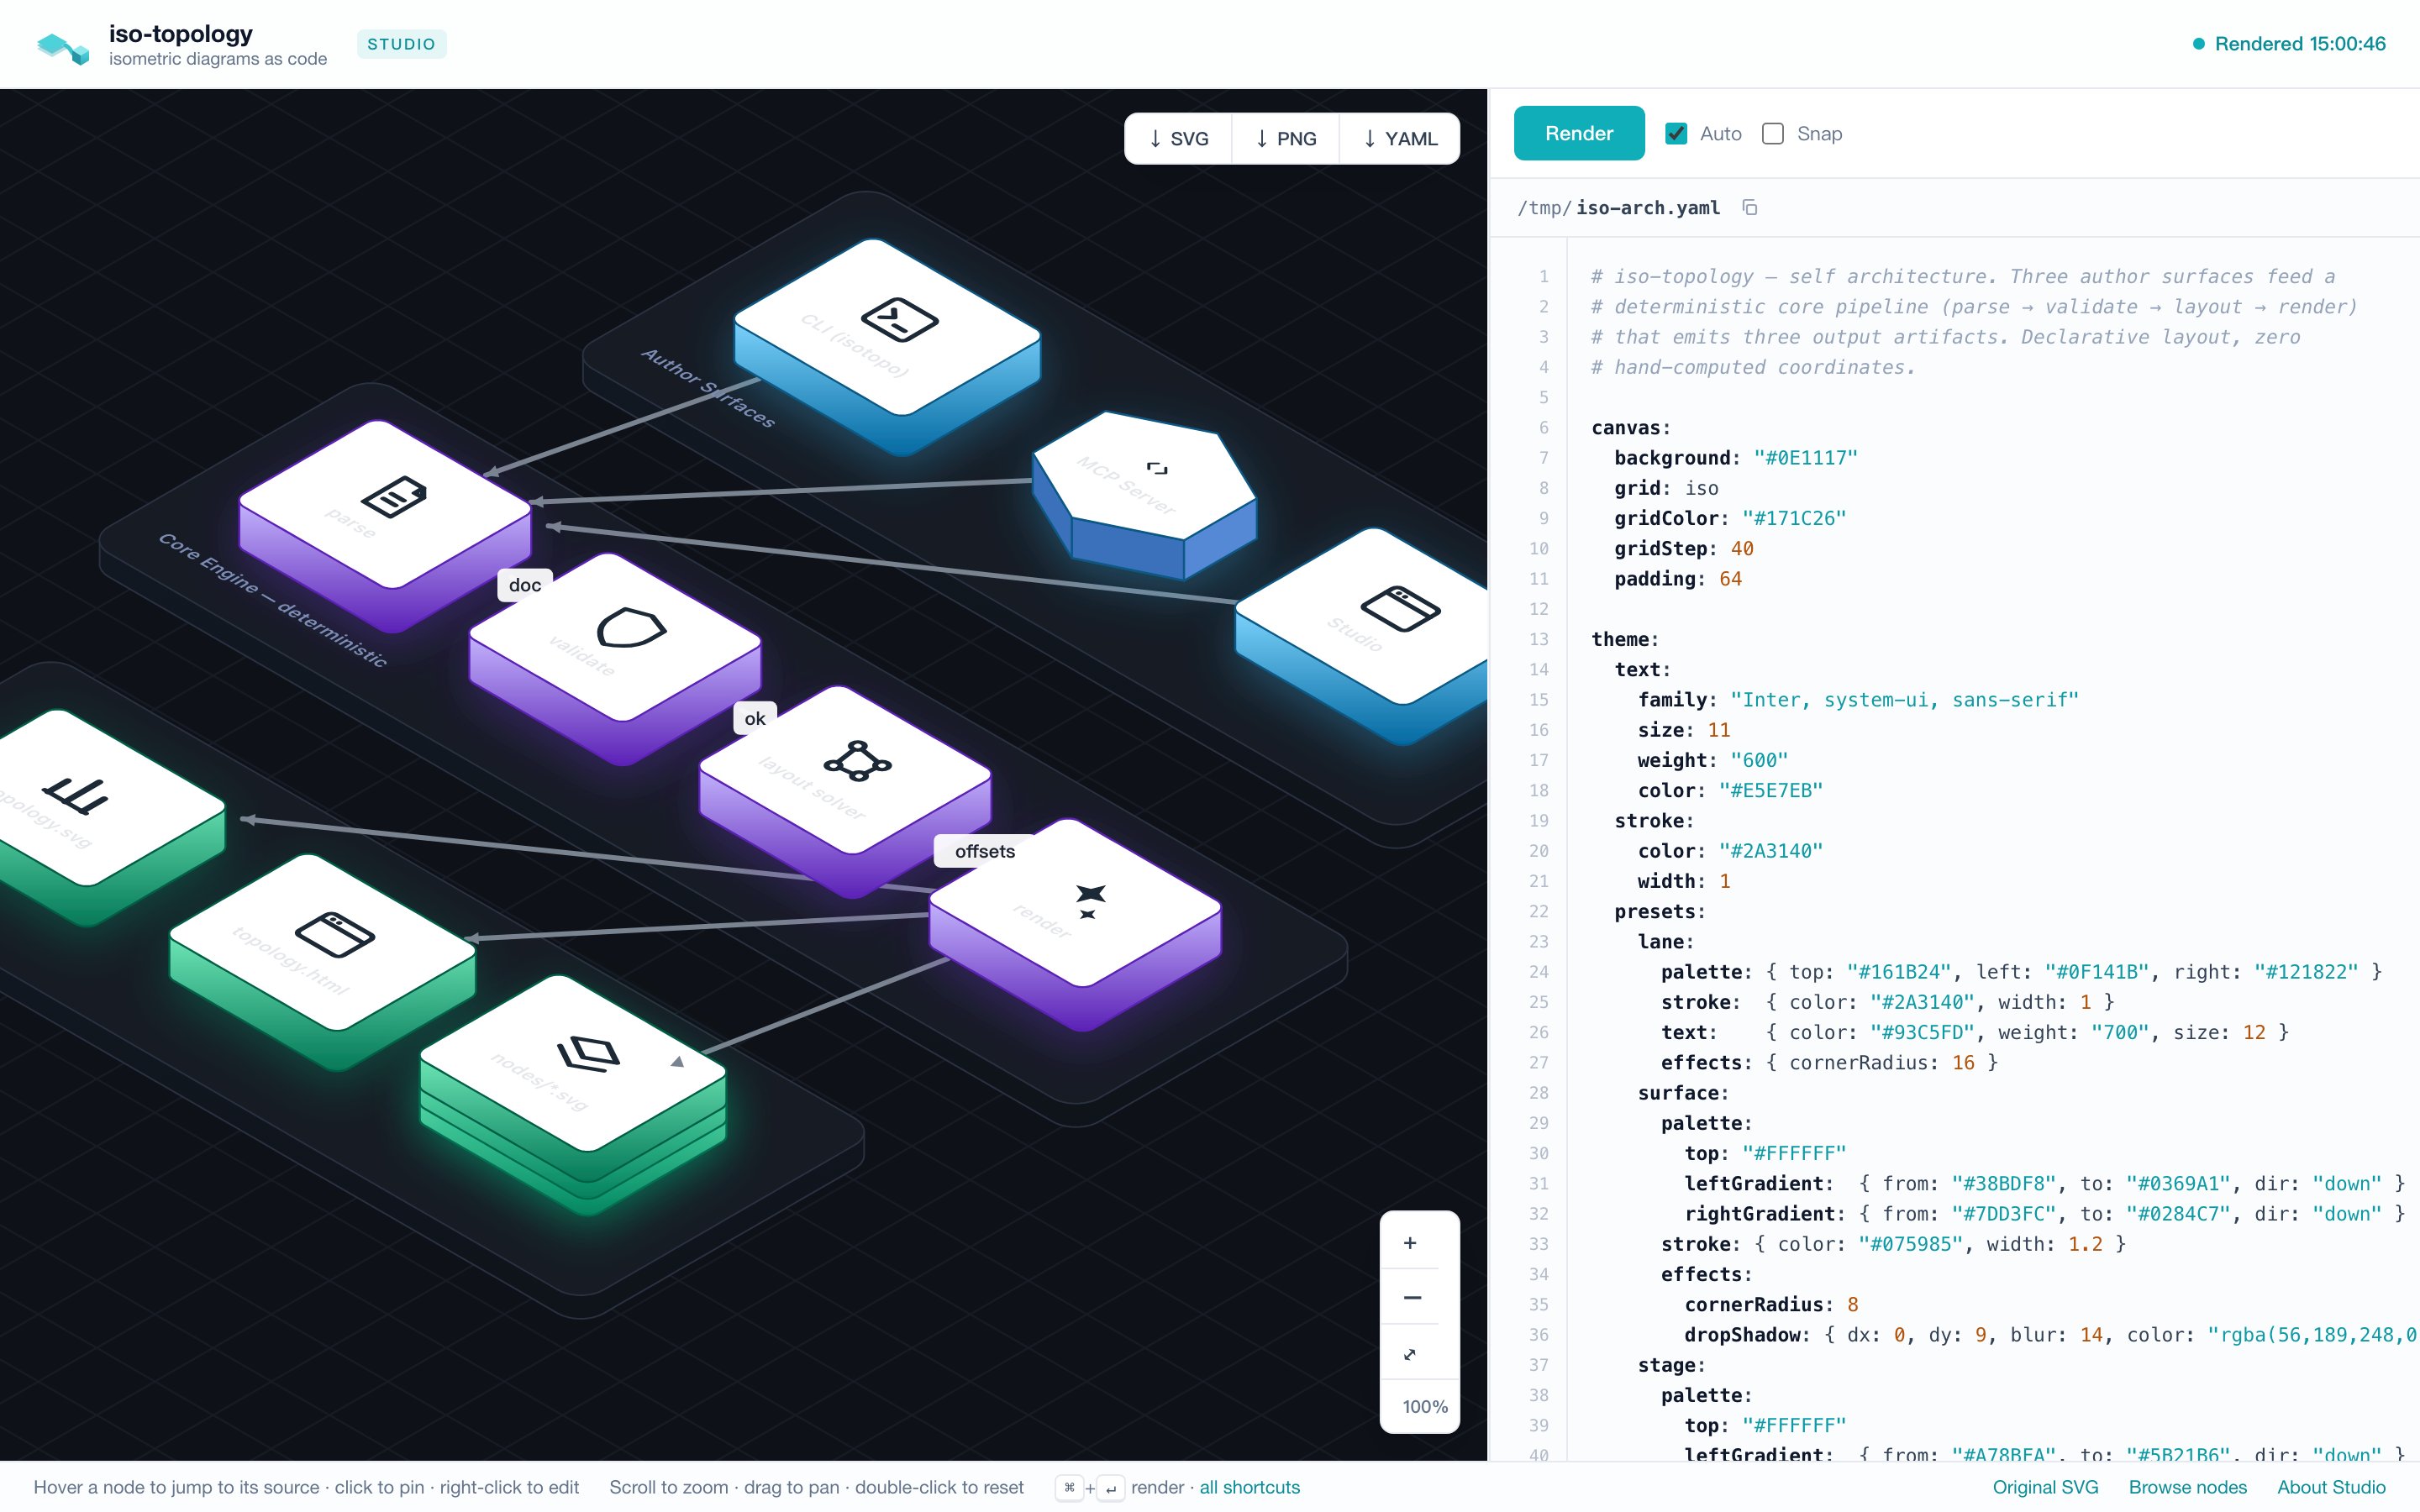The image size is (2420, 1512).
Task: Click the Core Engine — deterministic lane label
Action: pos(272,599)
